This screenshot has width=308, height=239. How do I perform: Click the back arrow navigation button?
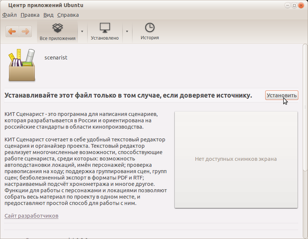[x=12, y=31]
